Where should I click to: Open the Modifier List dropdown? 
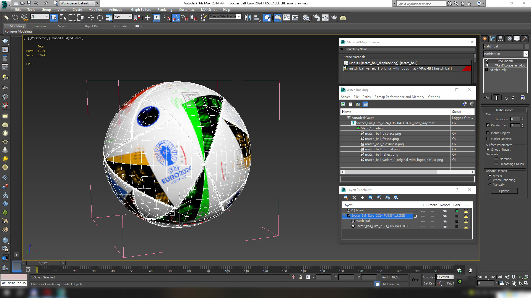click(526, 54)
